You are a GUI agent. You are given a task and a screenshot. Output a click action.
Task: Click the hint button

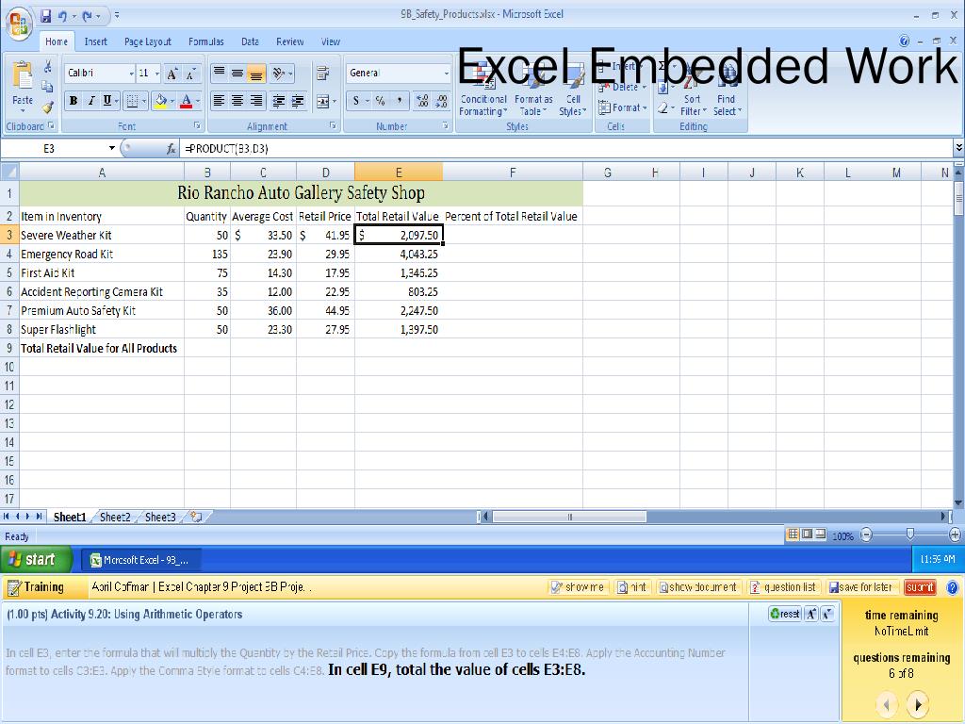point(632,587)
